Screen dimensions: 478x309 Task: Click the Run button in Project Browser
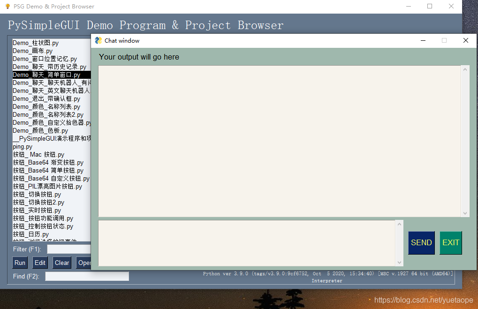pos(20,263)
